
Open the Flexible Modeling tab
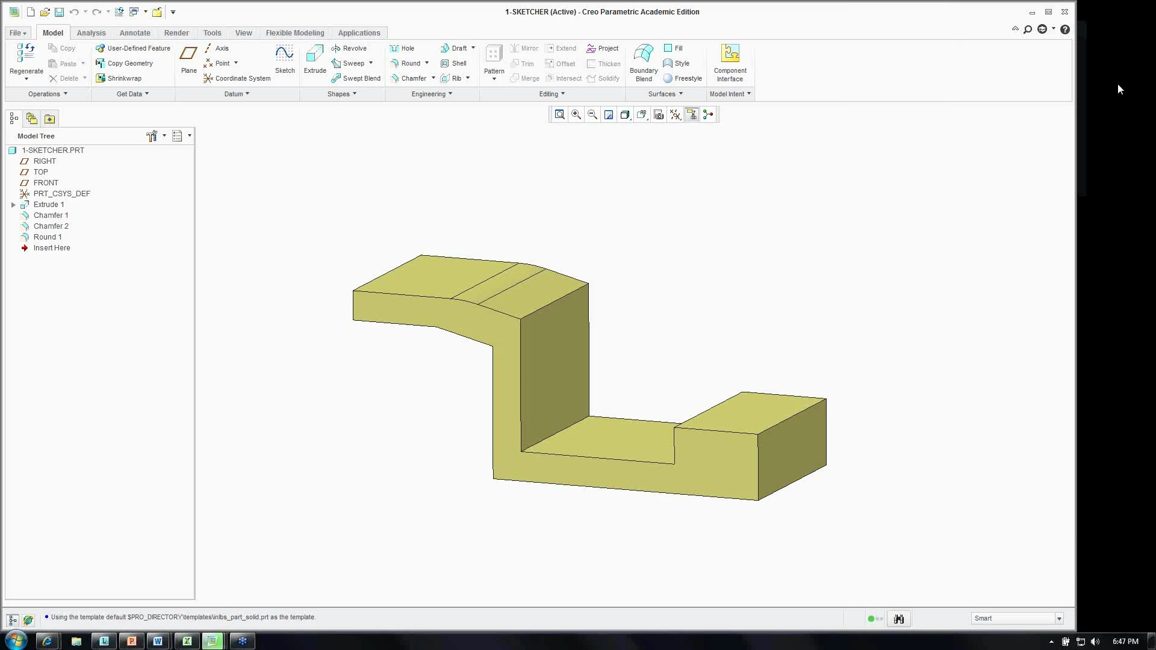(x=294, y=33)
